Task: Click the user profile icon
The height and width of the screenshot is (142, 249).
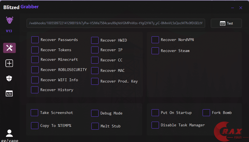Action: point(9,133)
